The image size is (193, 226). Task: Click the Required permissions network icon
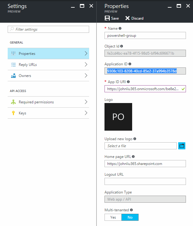(13, 102)
